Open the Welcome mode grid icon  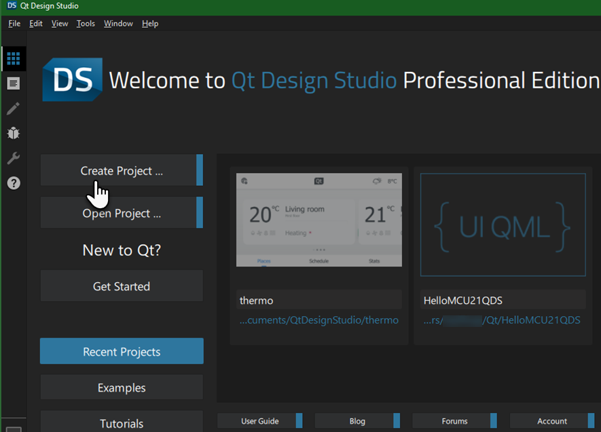(x=13, y=58)
